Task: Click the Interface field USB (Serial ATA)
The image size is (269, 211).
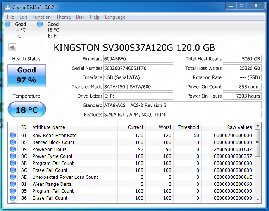Action: click(138, 77)
